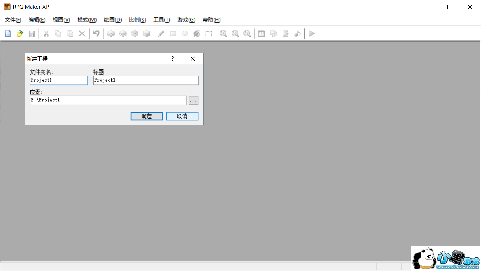Select the dashed Selection tool icon
The image size is (481, 271).
(x=209, y=33)
